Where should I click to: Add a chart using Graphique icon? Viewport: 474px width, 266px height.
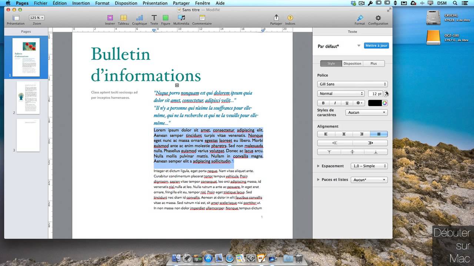(140, 18)
